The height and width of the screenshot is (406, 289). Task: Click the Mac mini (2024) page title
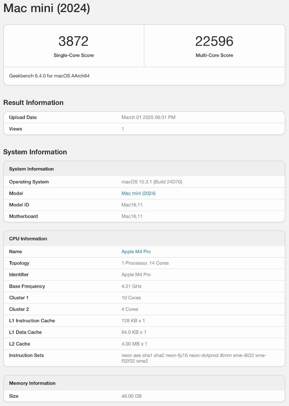[47, 8]
